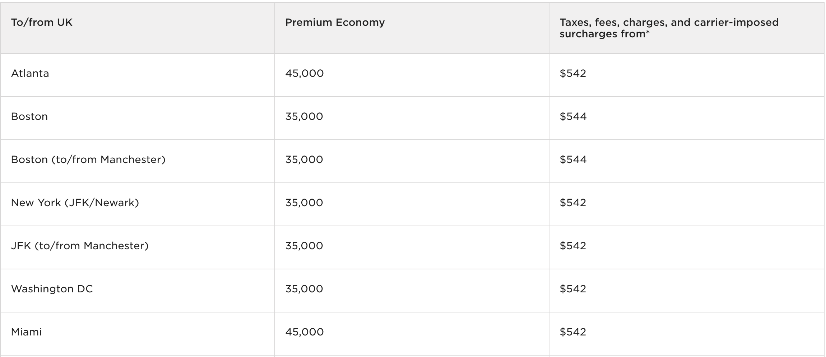Click the 35,000 points value for Washington DC

coord(304,289)
